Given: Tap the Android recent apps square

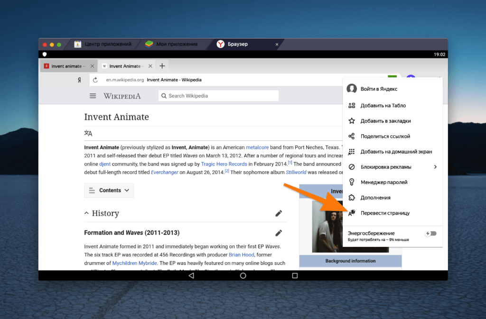Looking at the screenshot, I should click(295, 275).
